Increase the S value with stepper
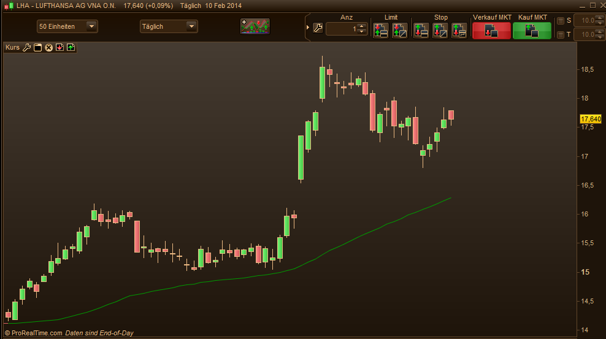This screenshot has width=606, height=339. pyautogui.click(x=600, y=18)
